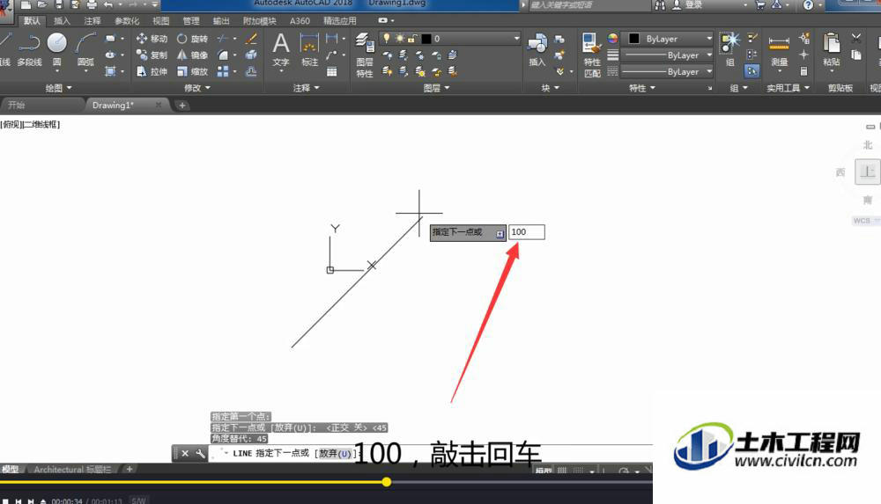Expand the Block (块) panel
This screenshot has width=881, height=504.
click(x=550, y=88)
